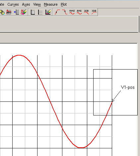Click the AVG measurement icon
Screen dimensions: 140x156
79,12
